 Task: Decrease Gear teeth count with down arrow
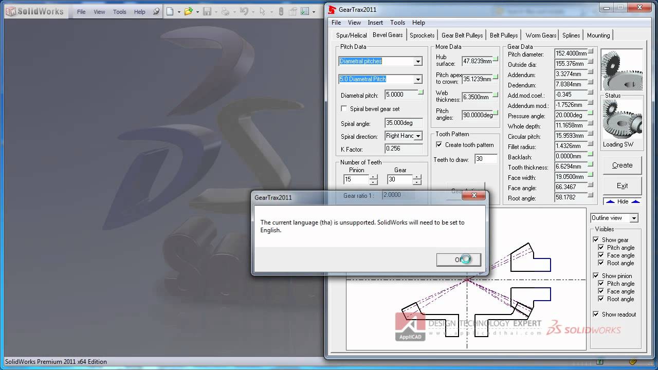[x=417, y=182]
